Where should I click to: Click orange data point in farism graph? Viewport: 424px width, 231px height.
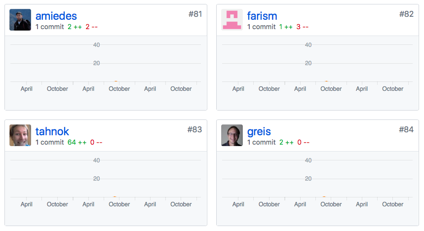(x=326, y=81)
